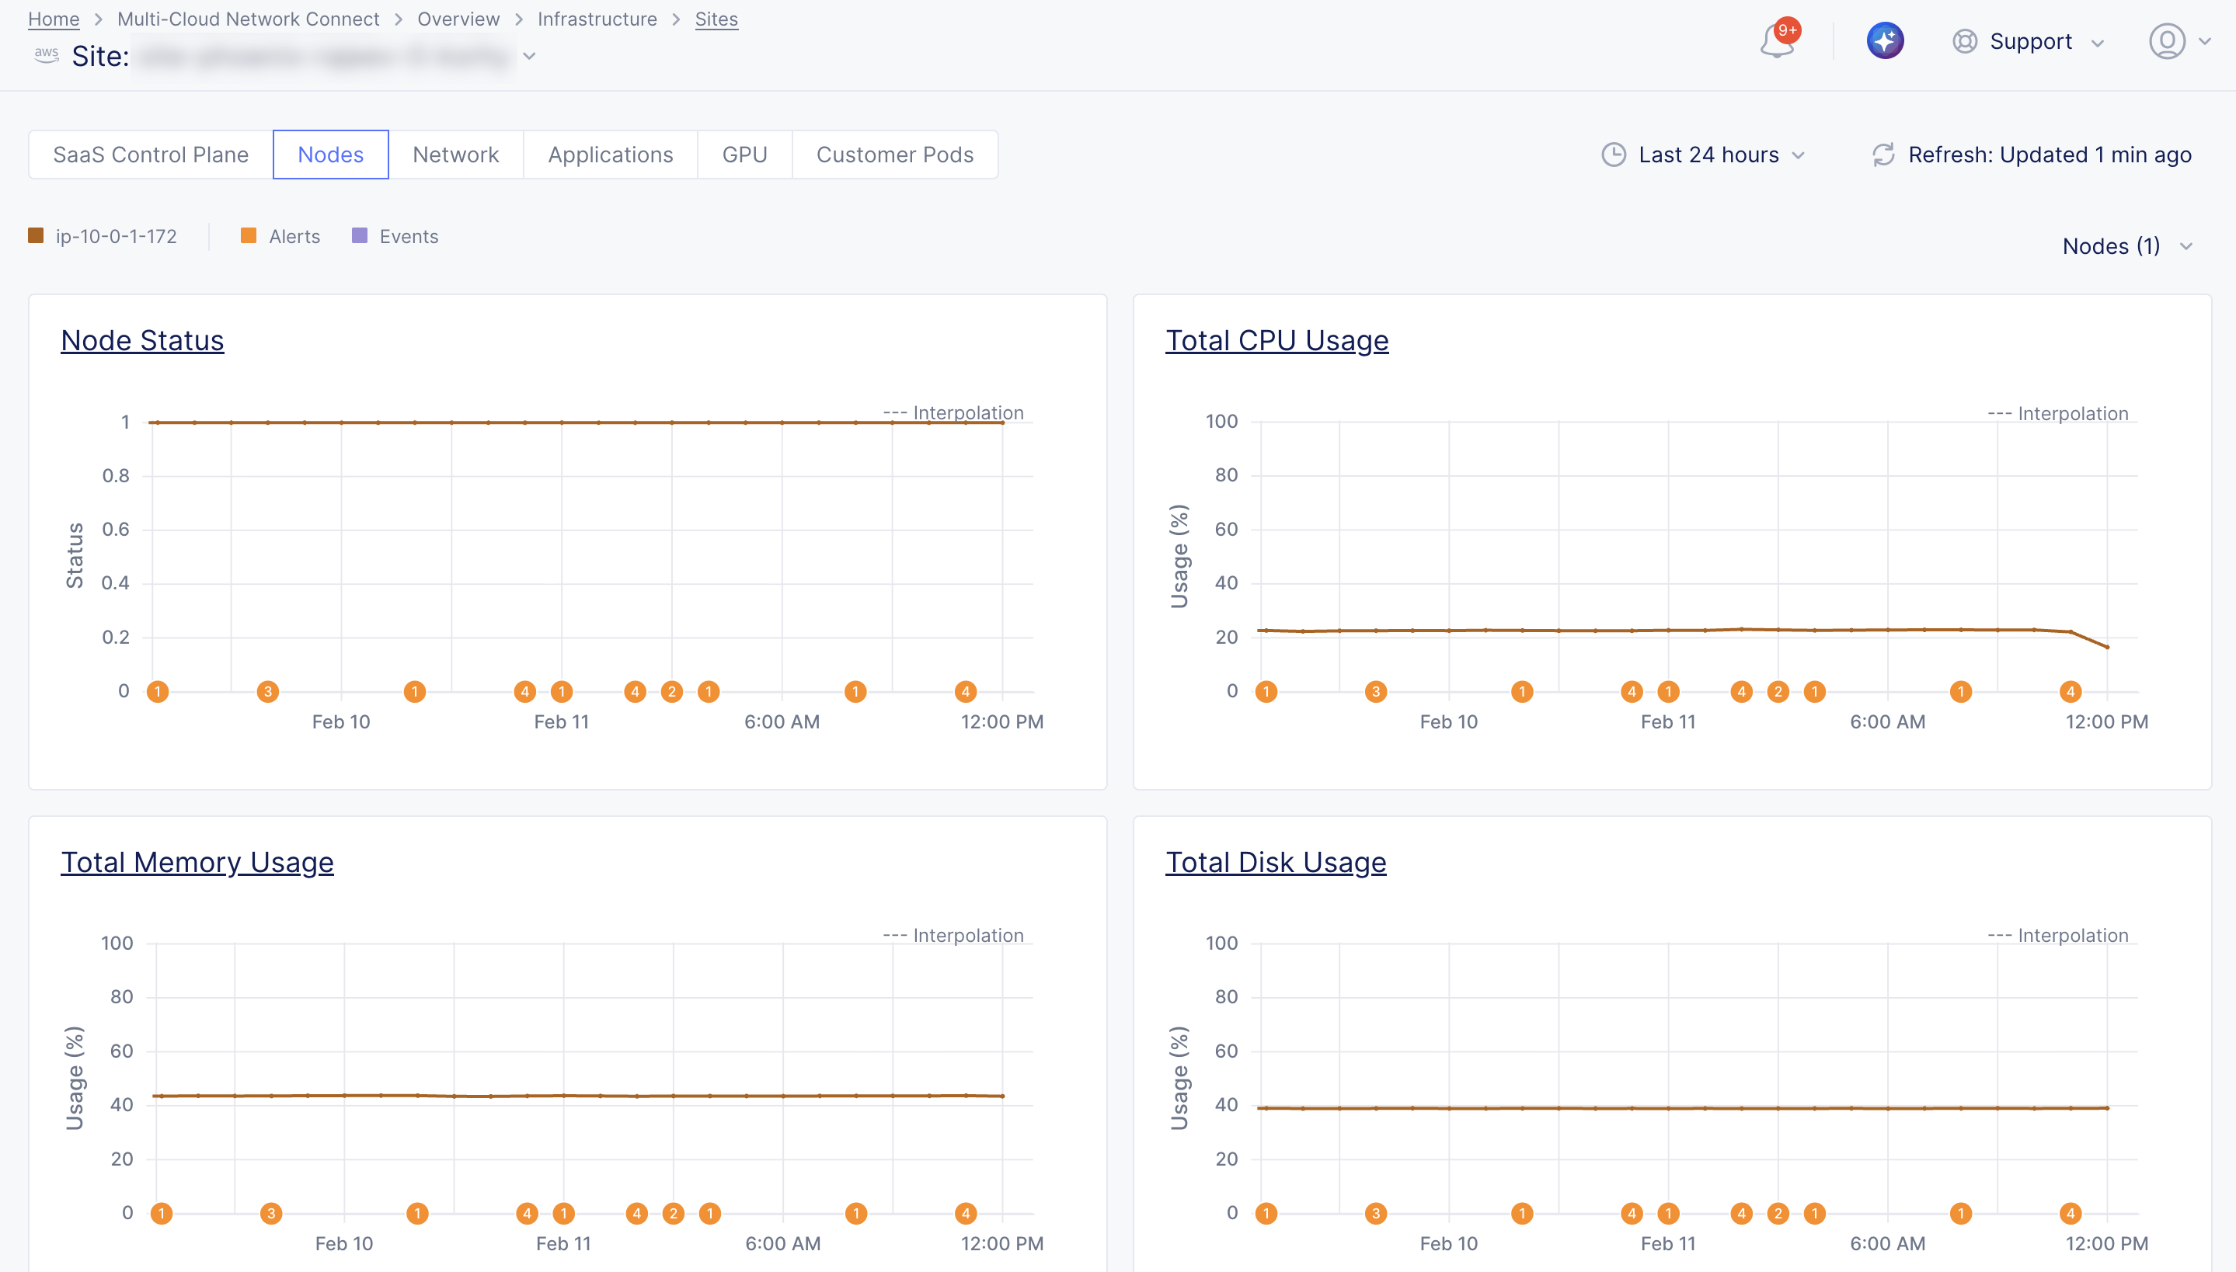
Task: Click the AWS provider icon next to Site
Action: [47, 54]
